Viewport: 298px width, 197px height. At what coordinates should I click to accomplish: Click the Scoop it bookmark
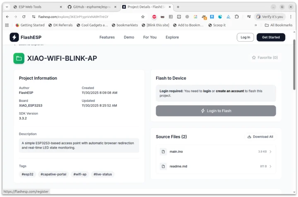pos(217,25)
